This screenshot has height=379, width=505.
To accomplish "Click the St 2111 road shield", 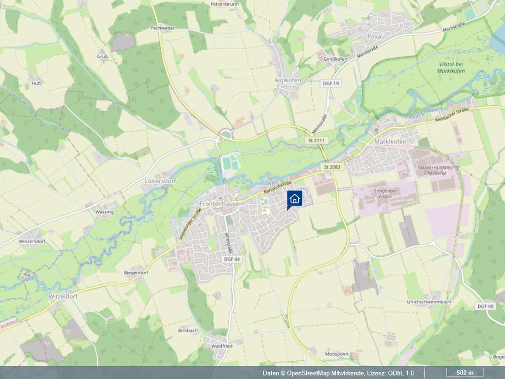I will tap(317, 140).
